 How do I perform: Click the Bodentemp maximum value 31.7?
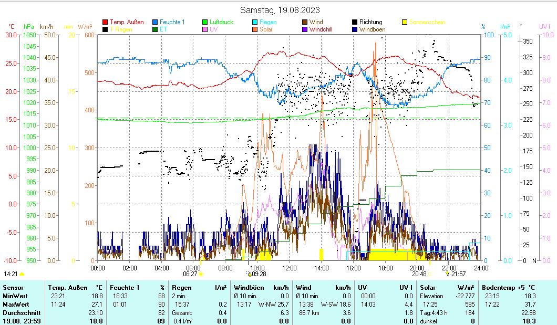pos(530,305)
